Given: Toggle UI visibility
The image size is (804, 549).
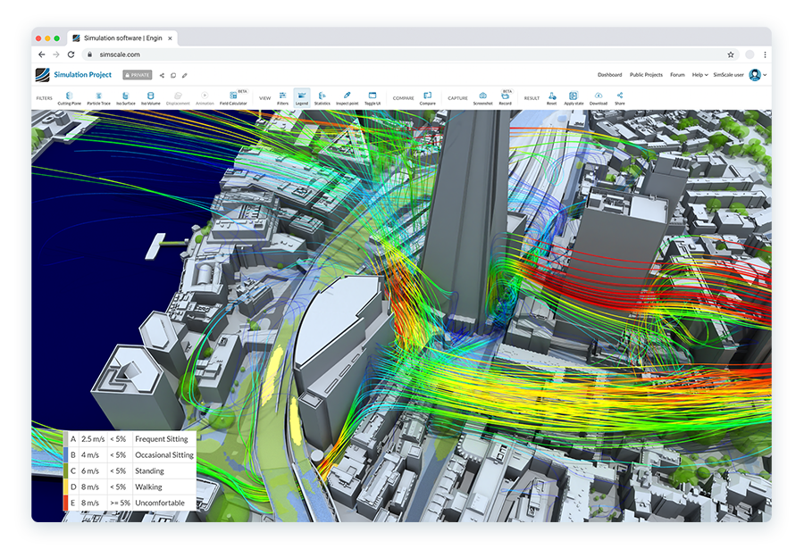Looking at the screenshot, I should [x=373, y=97].
